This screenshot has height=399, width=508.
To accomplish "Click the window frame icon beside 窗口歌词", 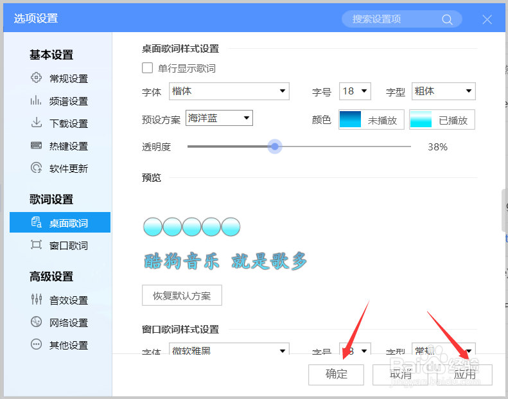I will click(36, 245).
